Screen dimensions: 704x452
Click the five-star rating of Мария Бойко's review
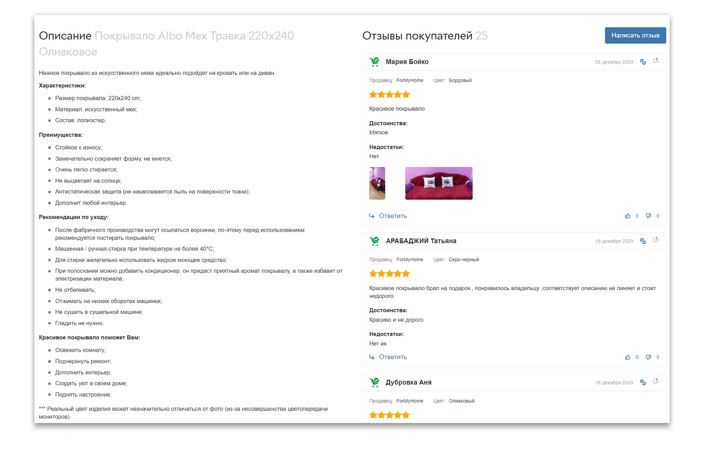389,95
